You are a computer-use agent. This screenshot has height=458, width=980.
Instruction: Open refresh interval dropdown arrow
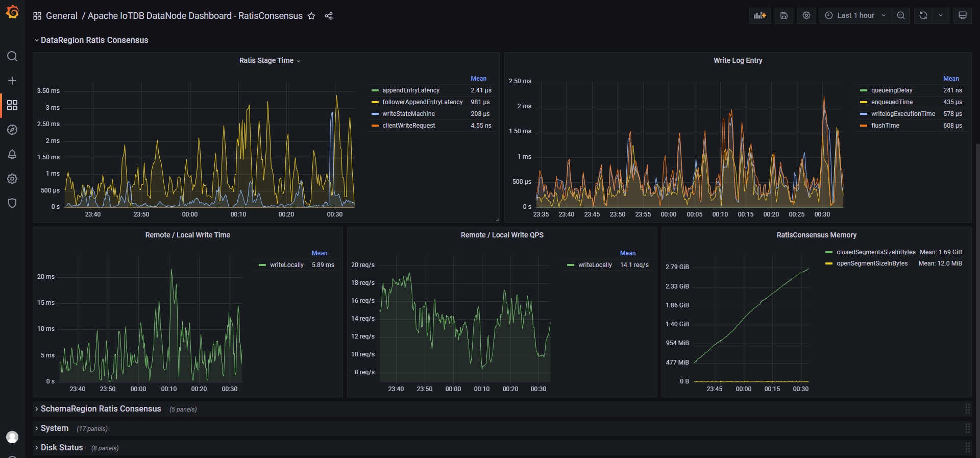[941, 15]
